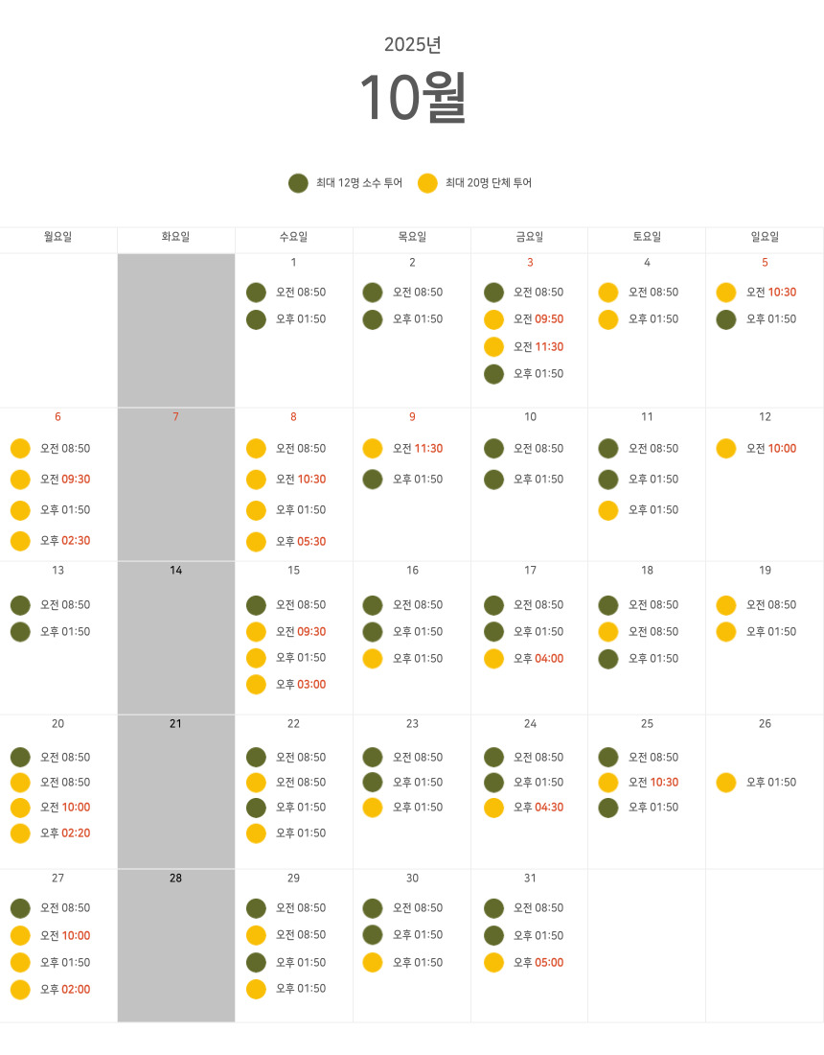Click yellow dot for October 26 오후 01:50 tour
Image resolution: width=824 pixels, height=1055 pixels.
coord(726,783)
